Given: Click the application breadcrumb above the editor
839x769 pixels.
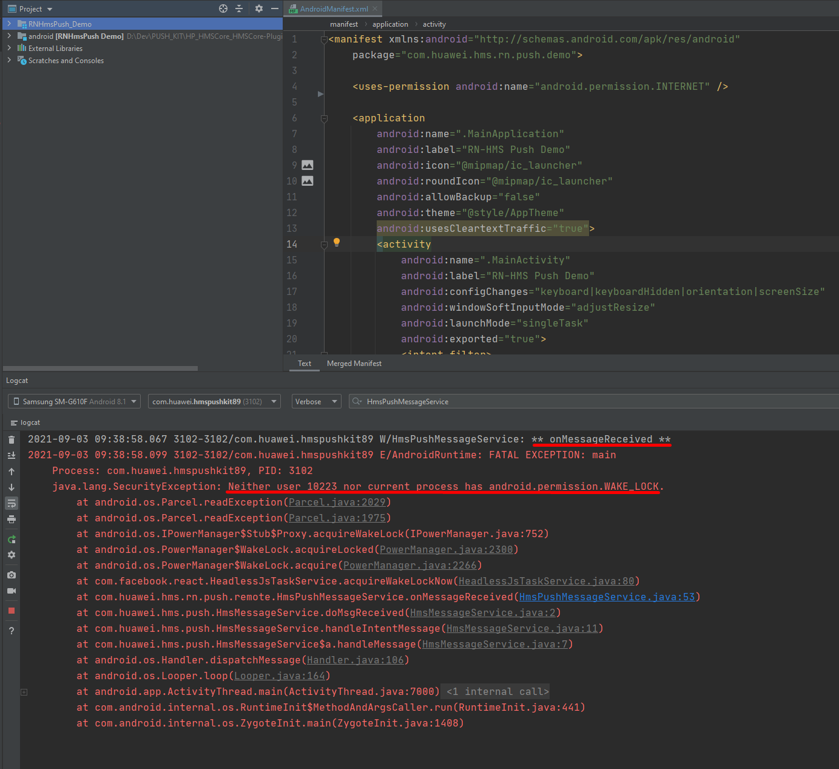Looking at the screenshot, I should pos(390,24).
